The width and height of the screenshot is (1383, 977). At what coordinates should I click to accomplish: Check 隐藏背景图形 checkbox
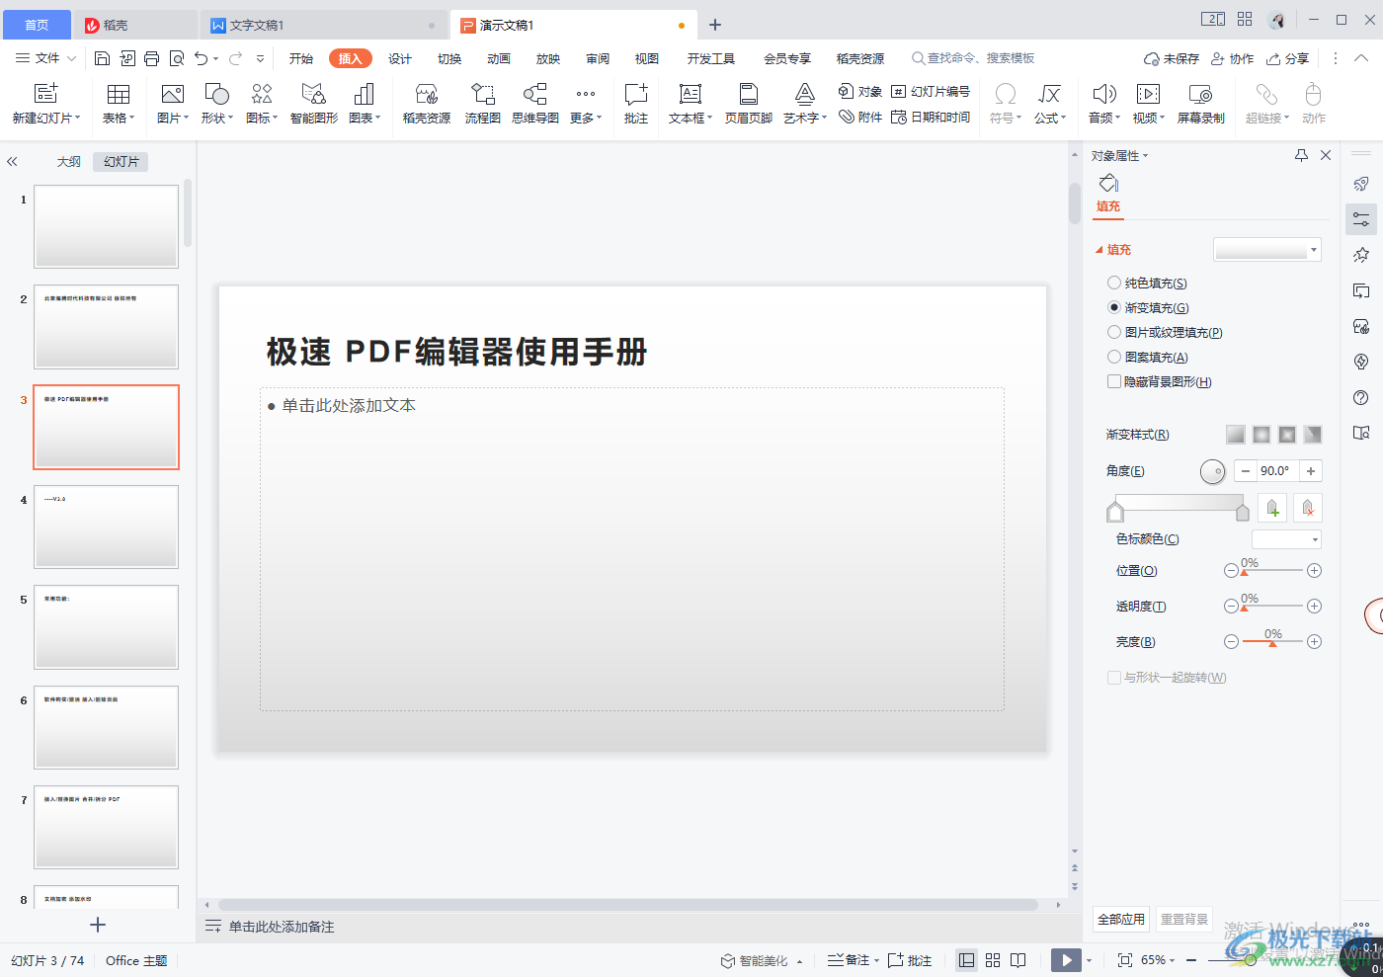[1114, 381]
